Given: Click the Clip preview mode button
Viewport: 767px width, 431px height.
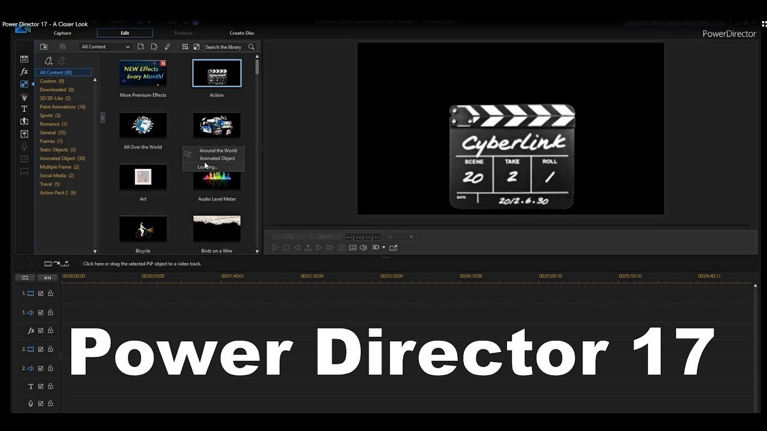Looking at the screenshot, I should (289, 237).
